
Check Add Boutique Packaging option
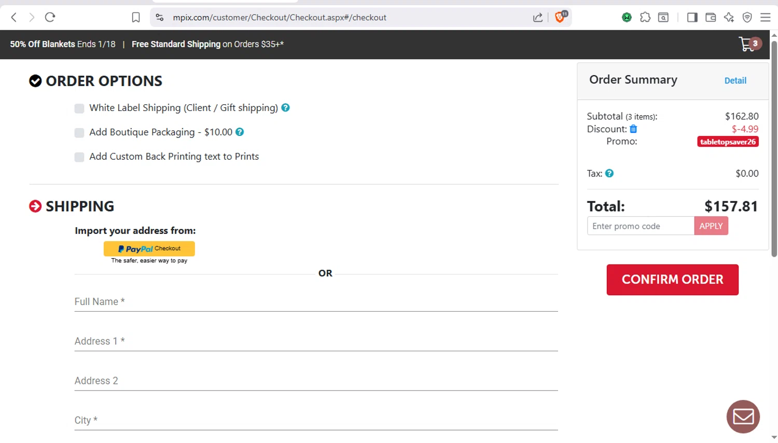[79, 133]
